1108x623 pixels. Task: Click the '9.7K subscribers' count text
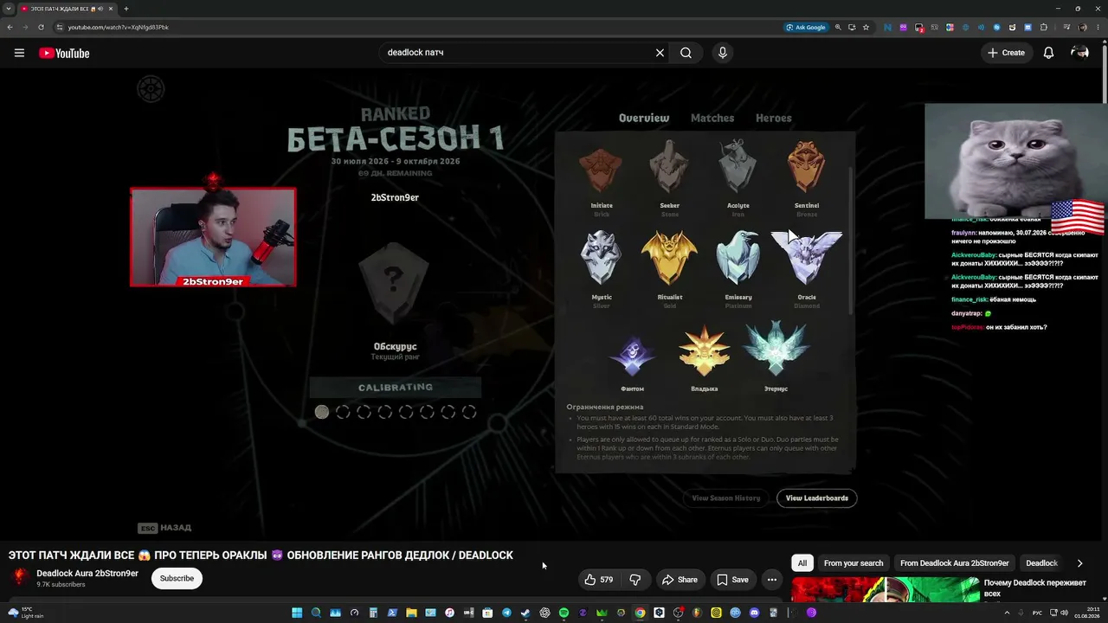[61, 585]
